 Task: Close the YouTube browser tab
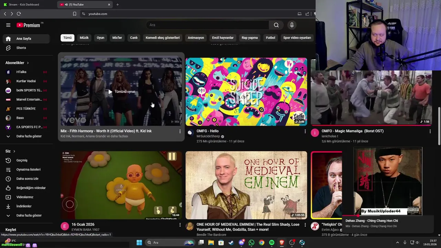(109, 4)
